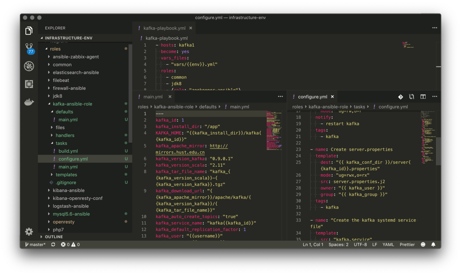Image resolution: width=461 pixels, height=275 pixels.
Task: Open the Extensions view icon
Action: 29,84
